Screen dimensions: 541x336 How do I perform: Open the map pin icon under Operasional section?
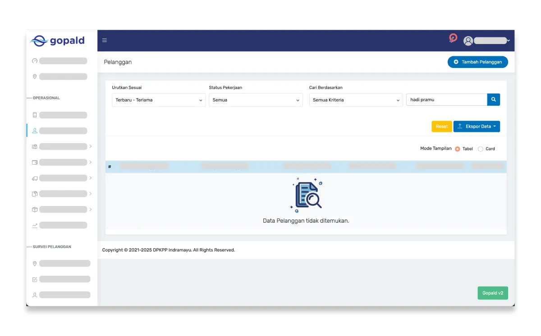pyautogui.click(x=35, y=76)
